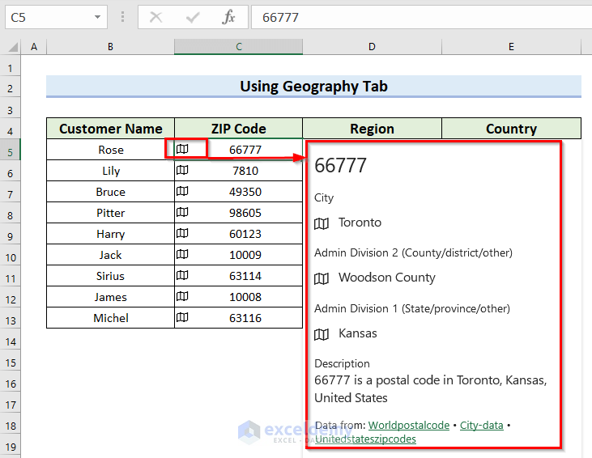
Task: Open the City-data source link
Action: 481,425
